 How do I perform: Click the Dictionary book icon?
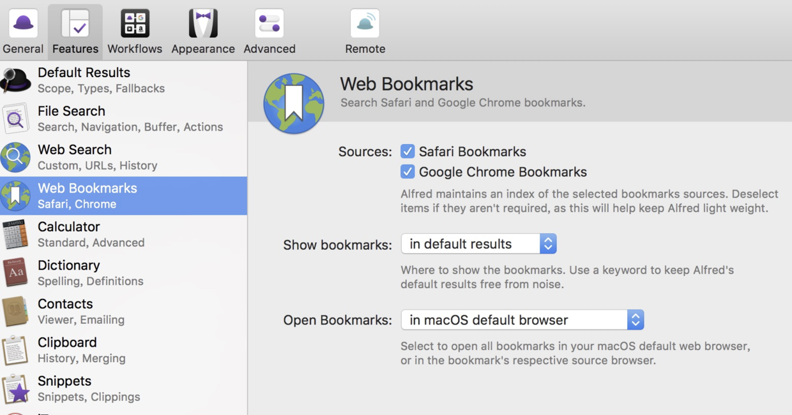(15, 273)
